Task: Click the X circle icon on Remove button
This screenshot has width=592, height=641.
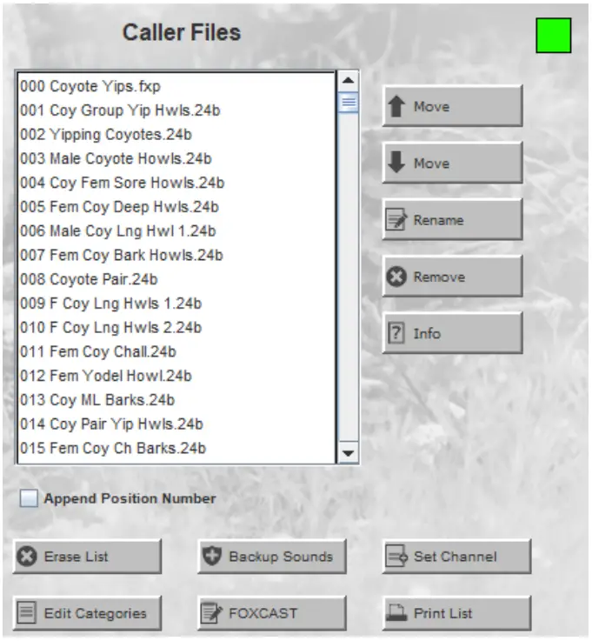Action: click(x=396, y=277)
